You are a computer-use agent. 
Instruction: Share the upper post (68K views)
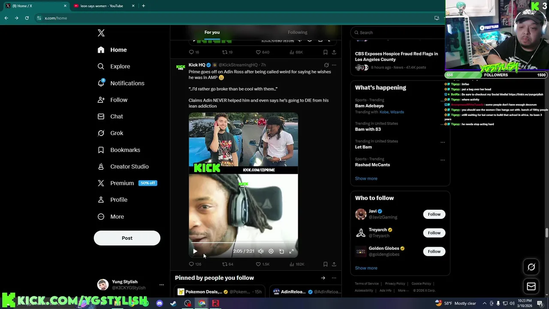click(x=334, y=52)
